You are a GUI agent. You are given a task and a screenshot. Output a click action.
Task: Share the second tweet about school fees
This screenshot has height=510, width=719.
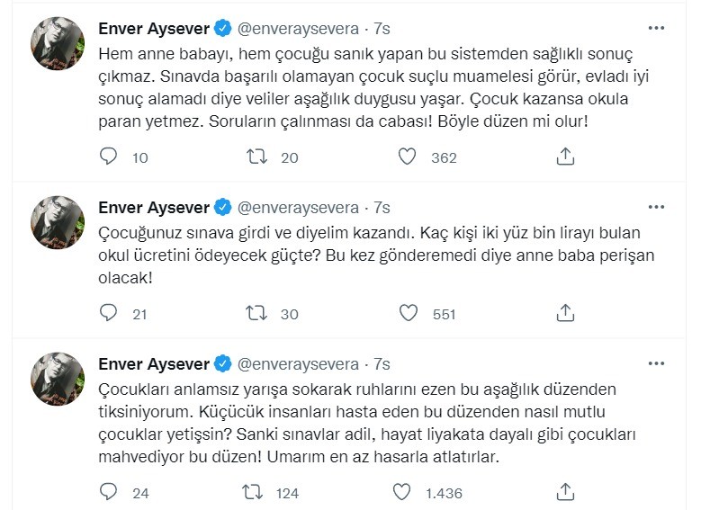coord(565,313)
